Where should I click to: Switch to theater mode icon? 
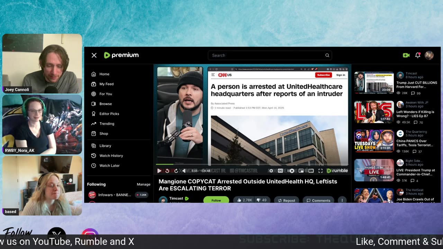(x=311, y=171)
